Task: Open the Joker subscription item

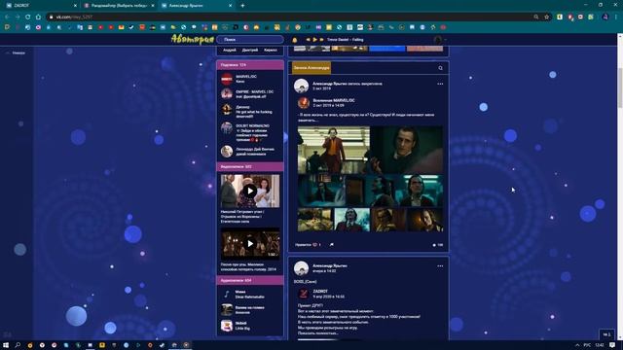Action: [250, 112]
